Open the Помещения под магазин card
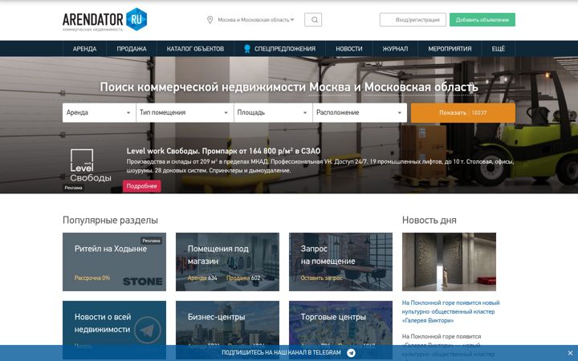This screenshot has width=578, height=361. (227, 262)
